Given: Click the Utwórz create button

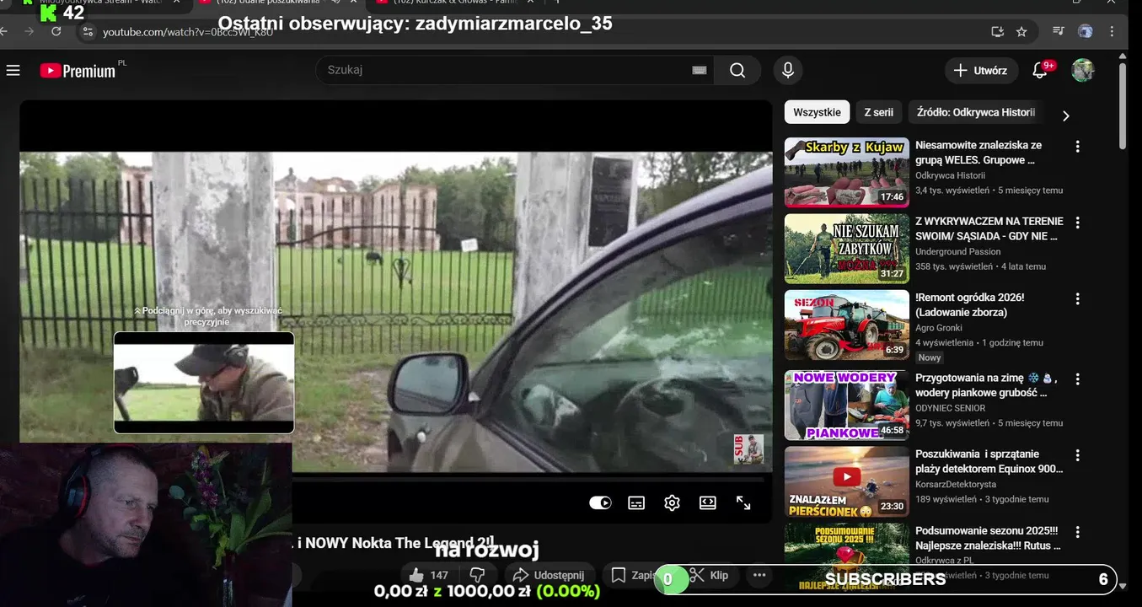Looking at the screenshot, I should point(980,71).
